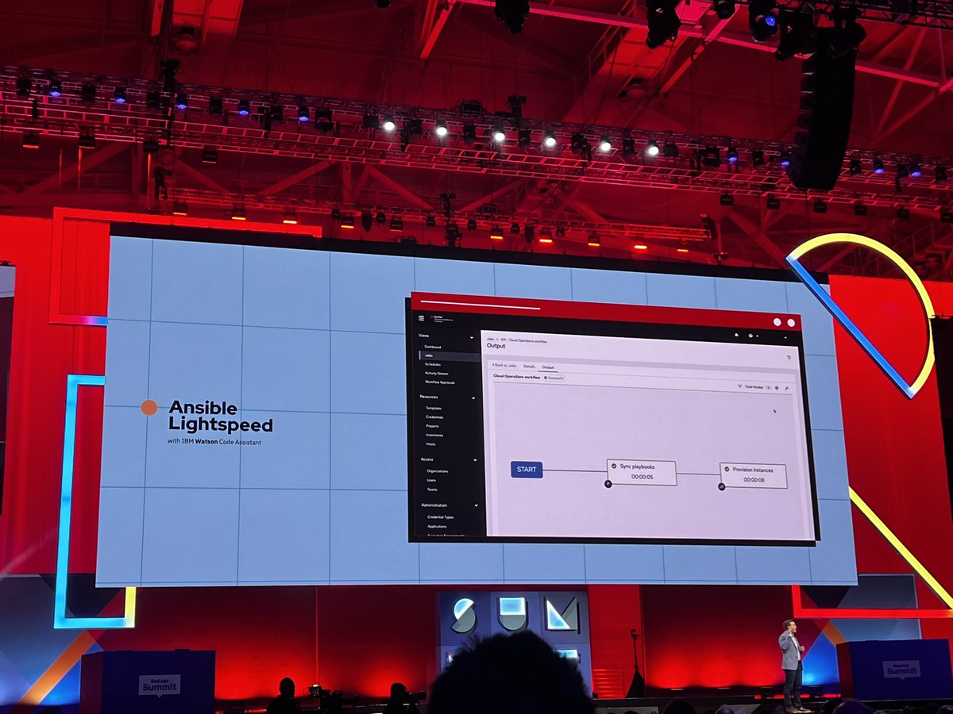This screenshot has width=953, height=714.
Task: Open Templates in the sidebar
Action: pyautogui.click(x=434, y=408)
